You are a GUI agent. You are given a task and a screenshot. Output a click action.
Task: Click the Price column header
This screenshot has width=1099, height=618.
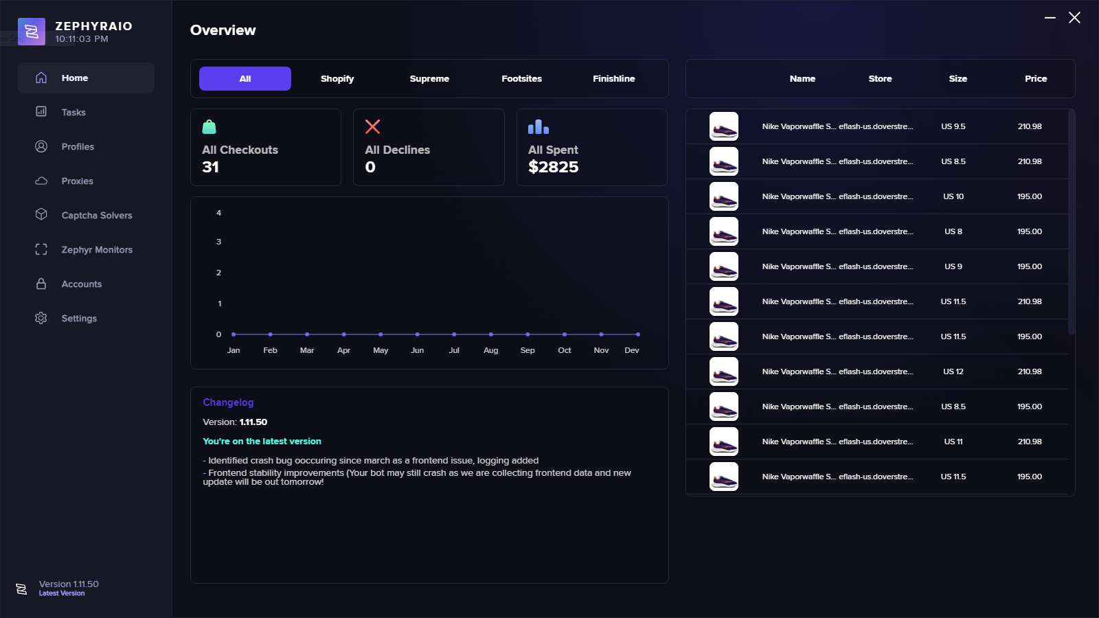coord(1036,78)
